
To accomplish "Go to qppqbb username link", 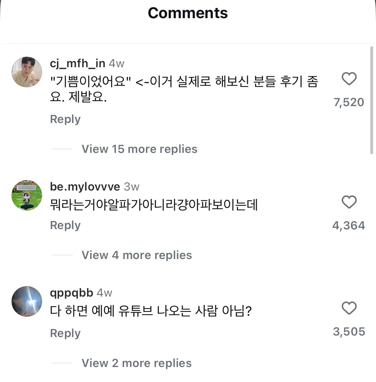I will [x=71, y=293].
